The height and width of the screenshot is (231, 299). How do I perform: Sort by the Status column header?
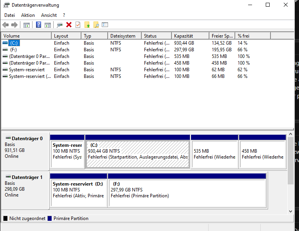pyautogui.click(x=157, y=36)
